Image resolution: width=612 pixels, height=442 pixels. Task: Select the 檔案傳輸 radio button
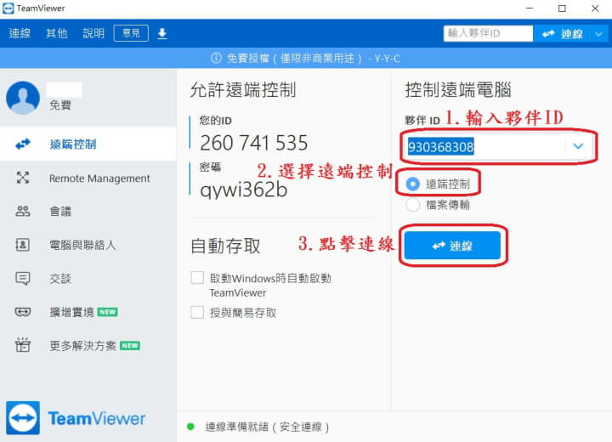point(412,205)
